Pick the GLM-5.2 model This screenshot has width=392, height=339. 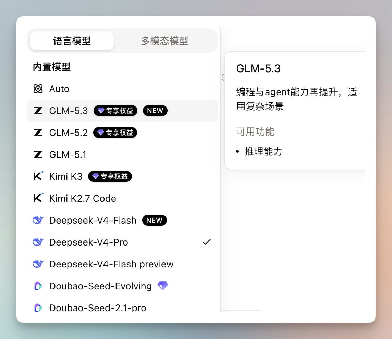click(x=122, y=133)
